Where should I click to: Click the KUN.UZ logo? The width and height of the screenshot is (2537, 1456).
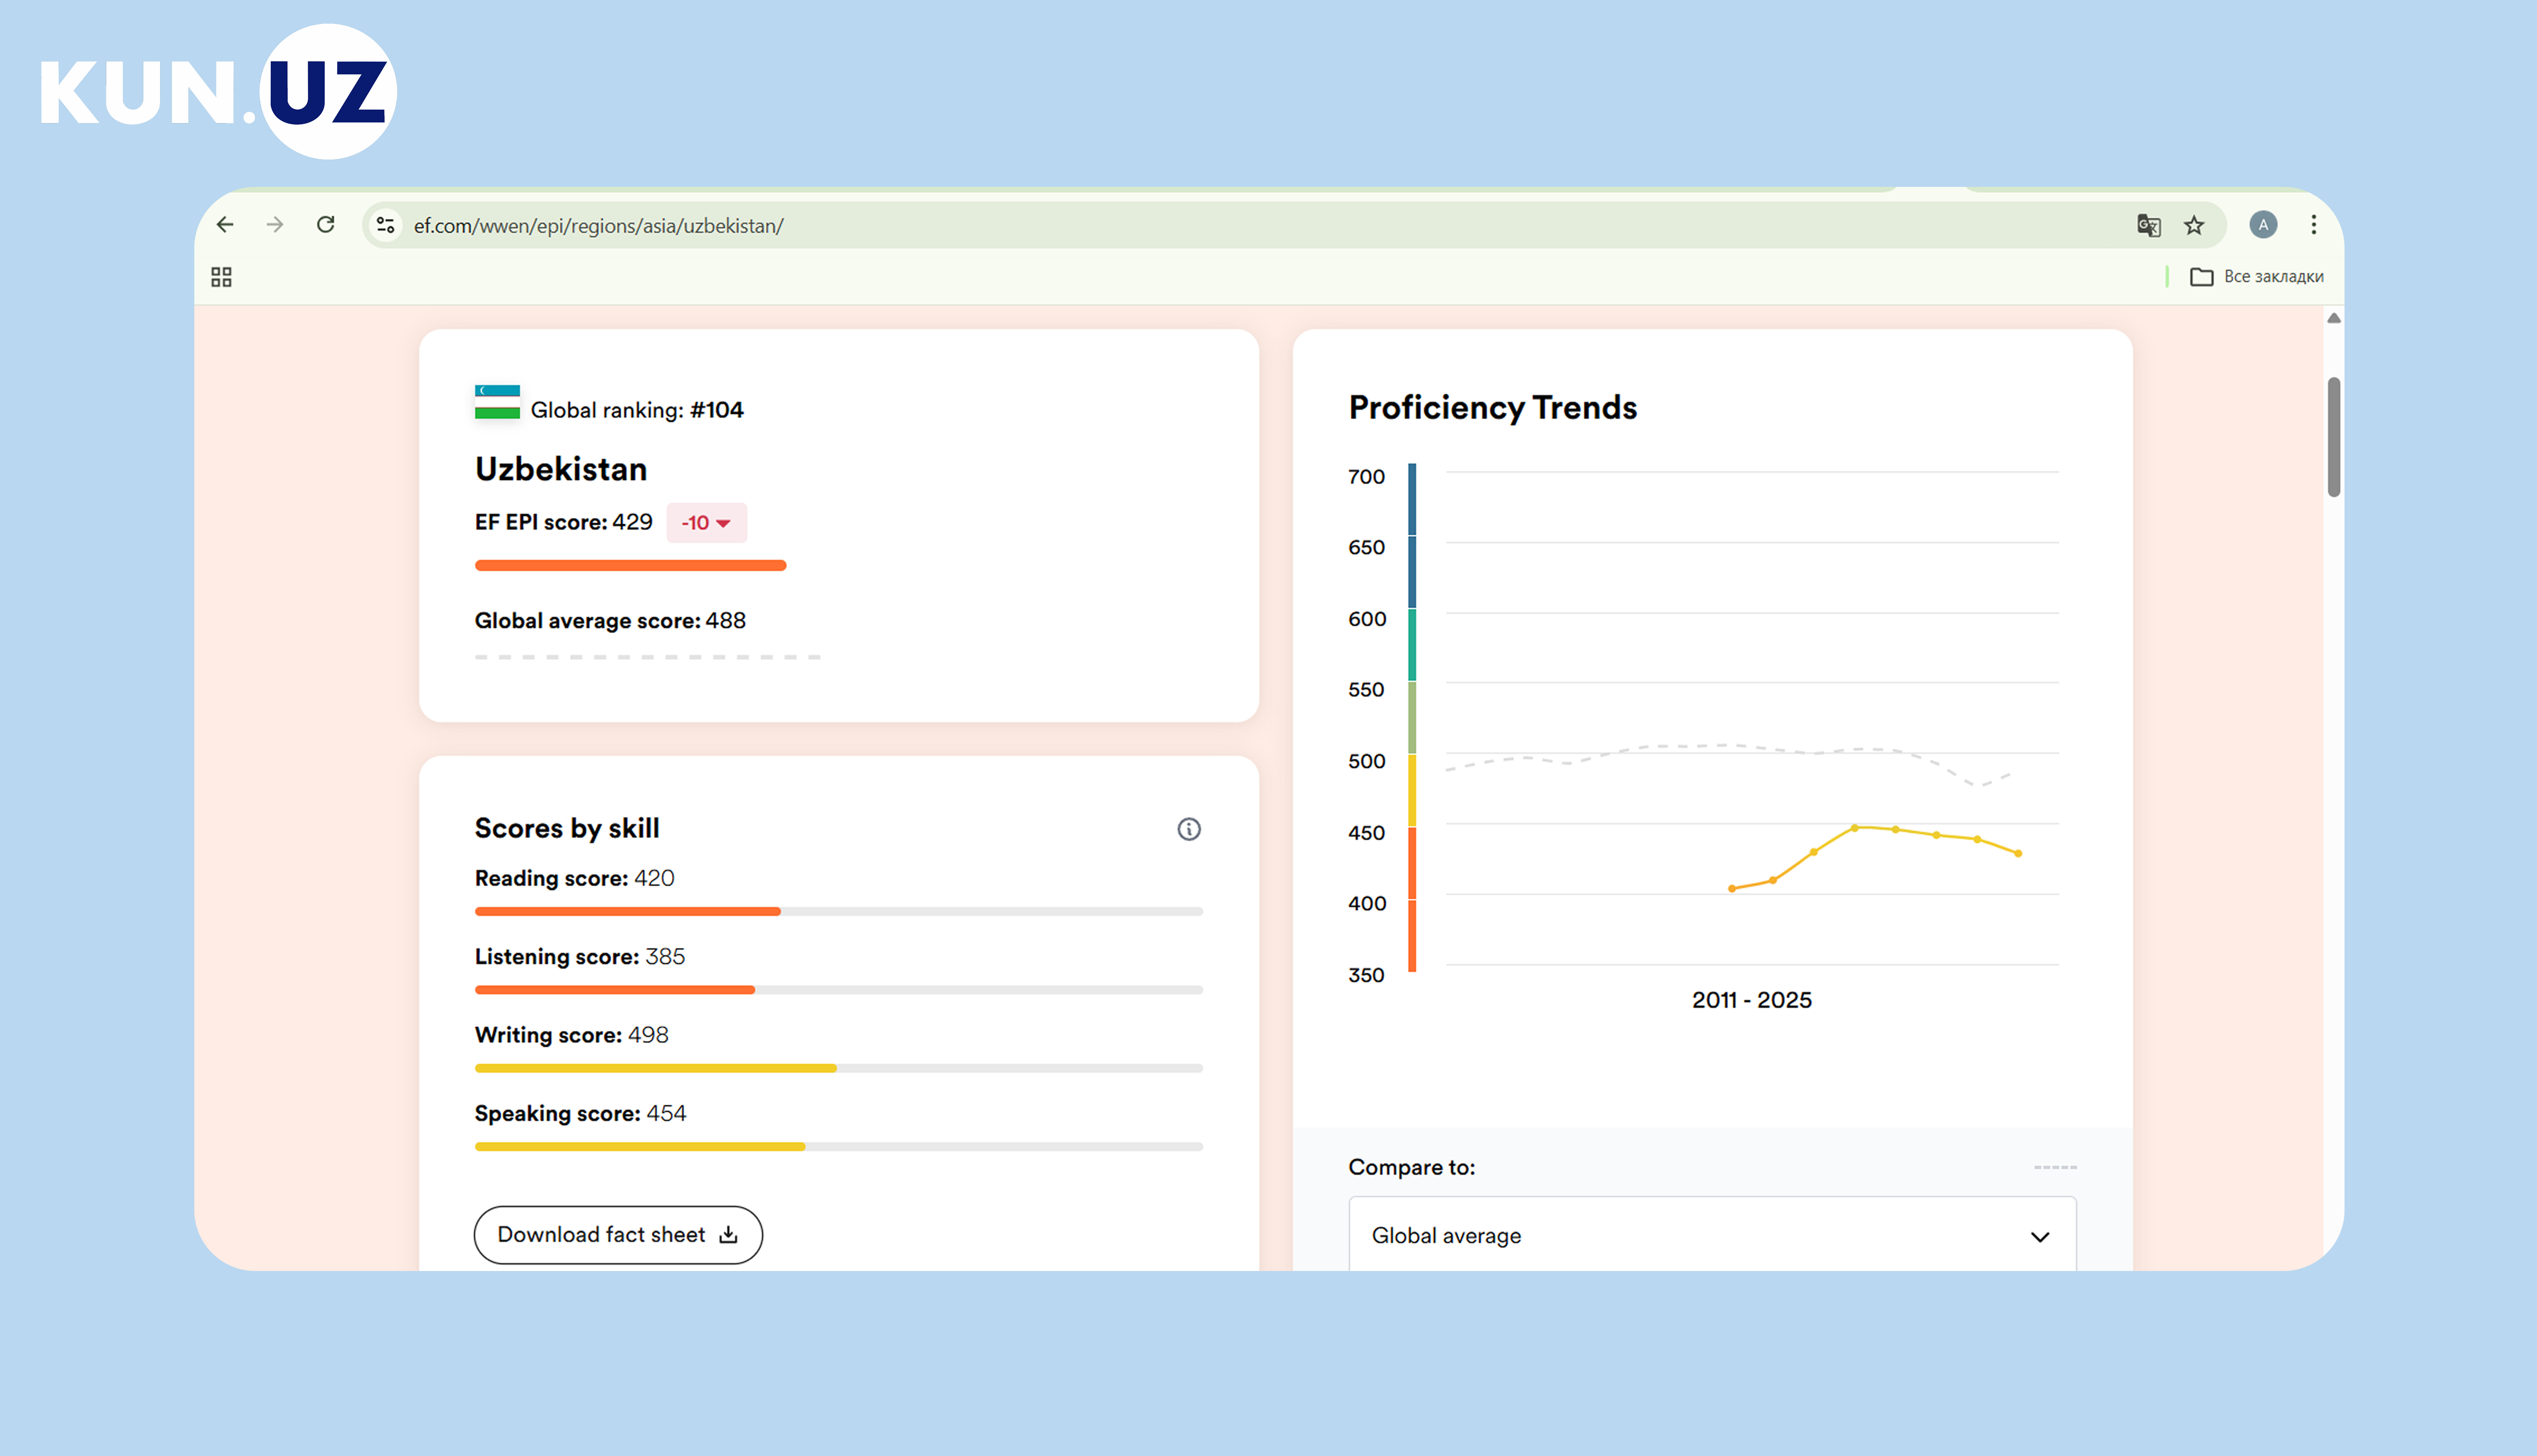pyautogui.click(x=218, y=92)
